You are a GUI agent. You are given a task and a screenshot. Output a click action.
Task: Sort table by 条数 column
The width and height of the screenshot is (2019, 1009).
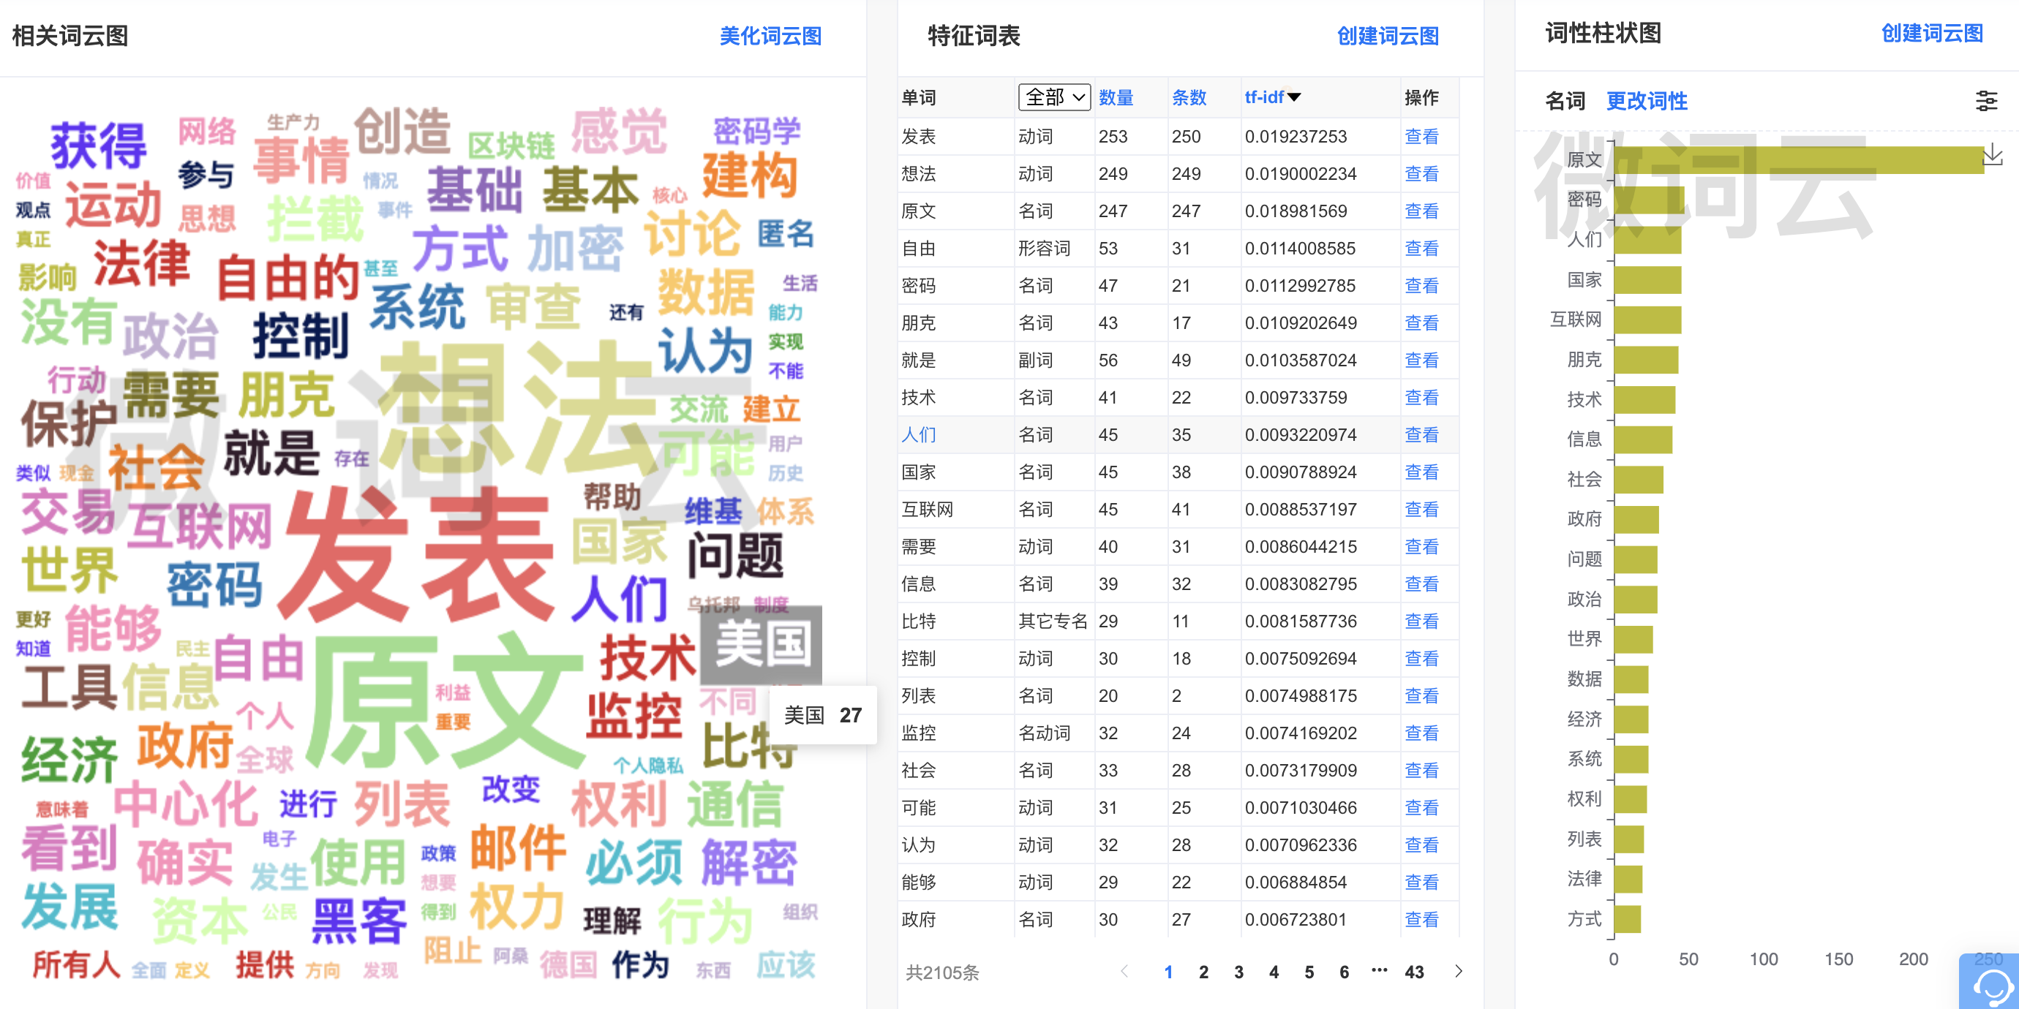point(1188,97)
